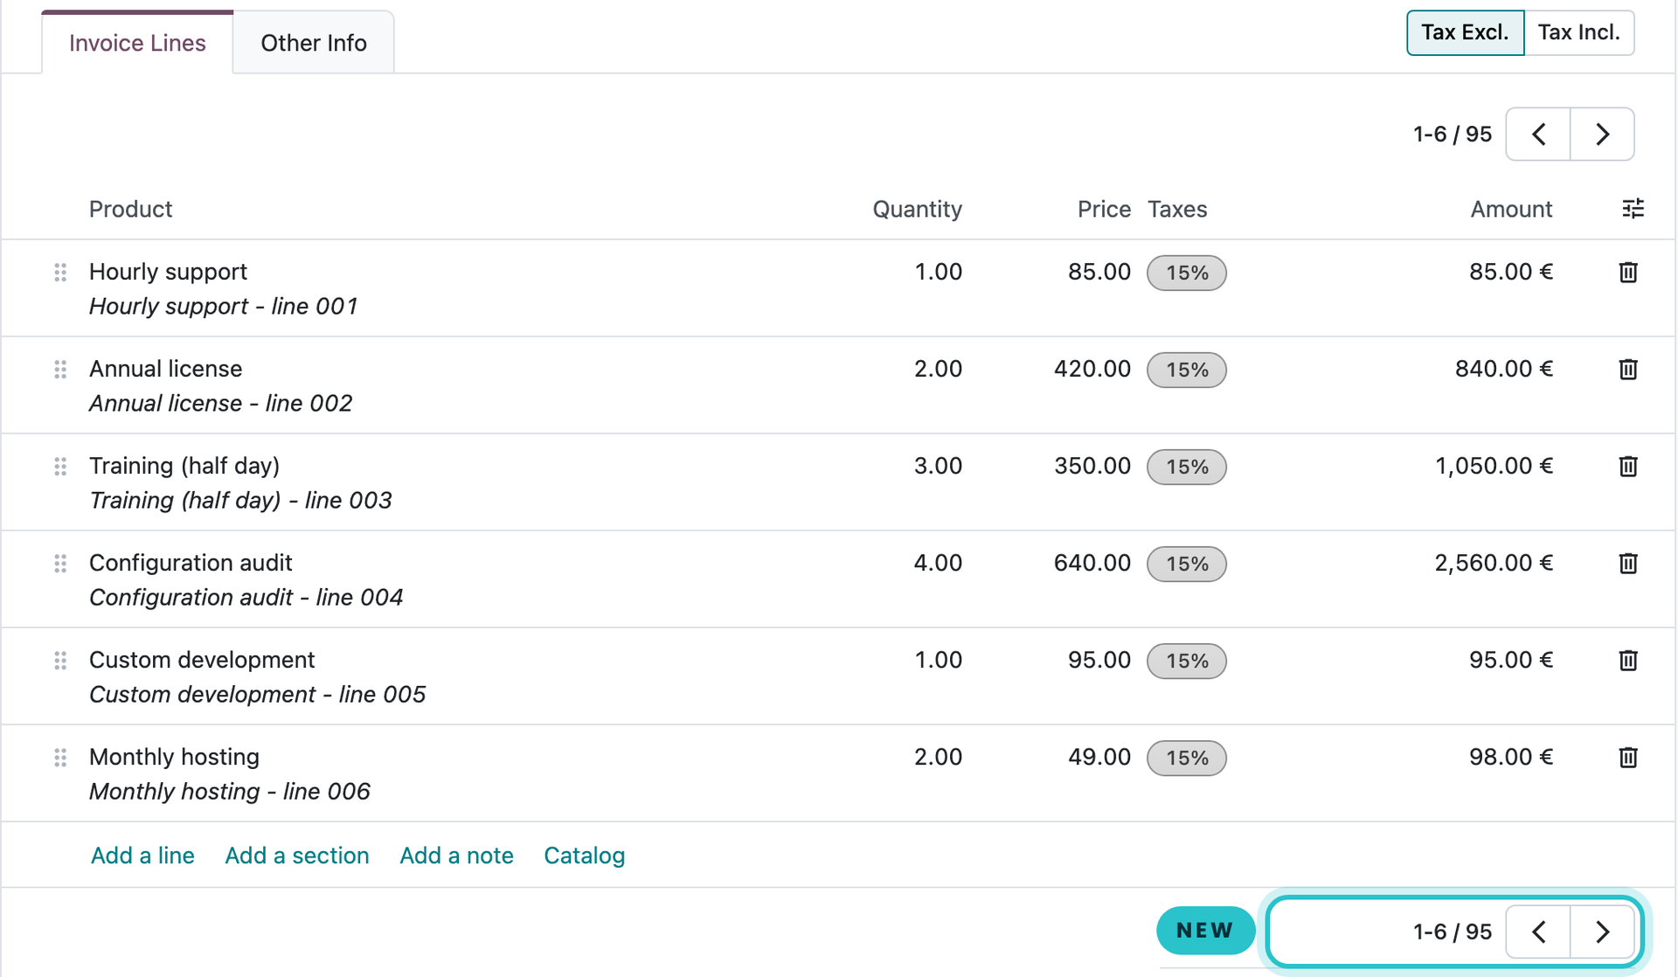Click the 15% tax tag on Annual license
Screen dimensions: 1678x977
(1187, 370)
